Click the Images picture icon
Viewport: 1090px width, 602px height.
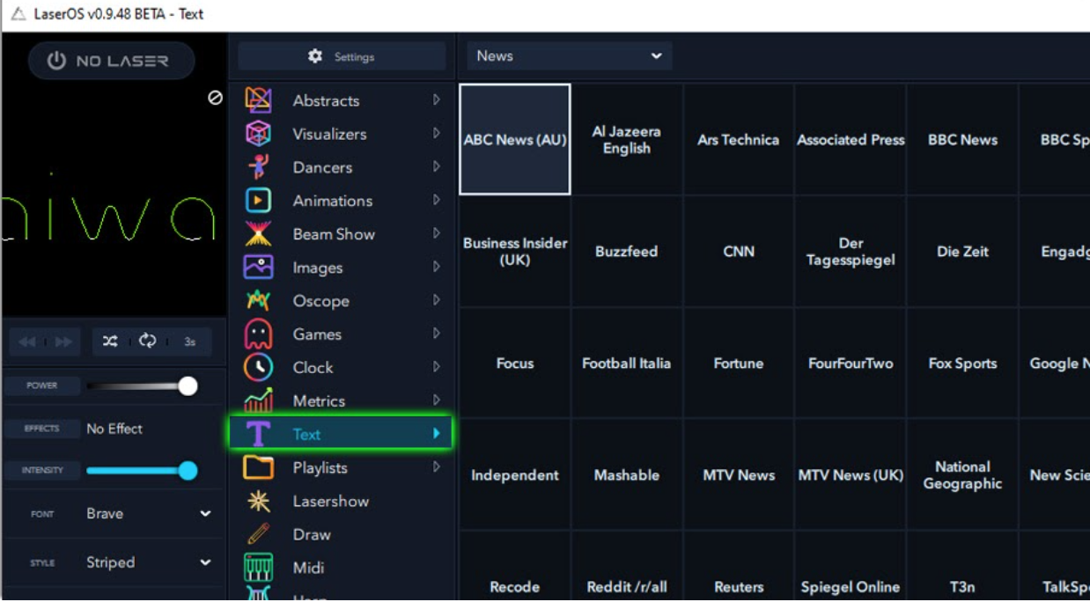pyautogui.click(x=258, y=268)
